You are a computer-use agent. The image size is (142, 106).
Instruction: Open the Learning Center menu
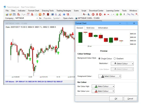coord(113,11)
